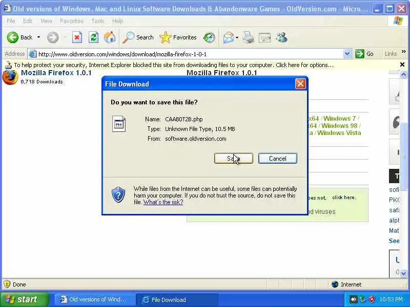
Task: Open the Back history dropdown arrow
Action: point(39,37)
